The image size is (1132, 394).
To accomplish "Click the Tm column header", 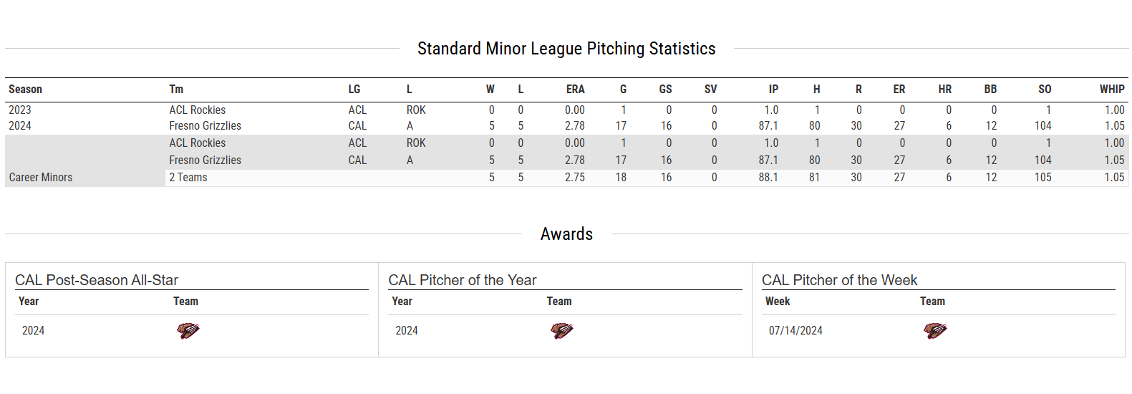I will pyautogui.click(x=176, y=90).
